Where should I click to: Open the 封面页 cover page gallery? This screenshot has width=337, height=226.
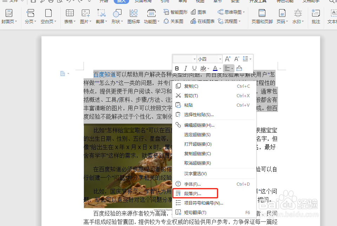[x=9, y=16]
